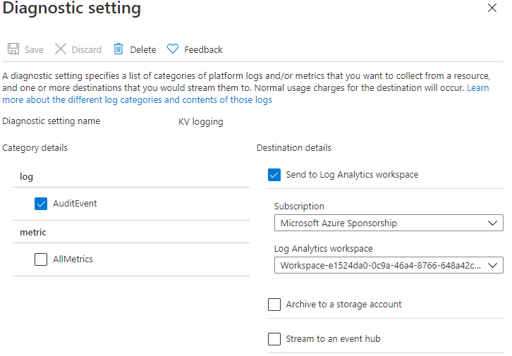The image size is (512, 356).
Task: Close the Diagnostic setting pane
Action: tap(492, 8)
